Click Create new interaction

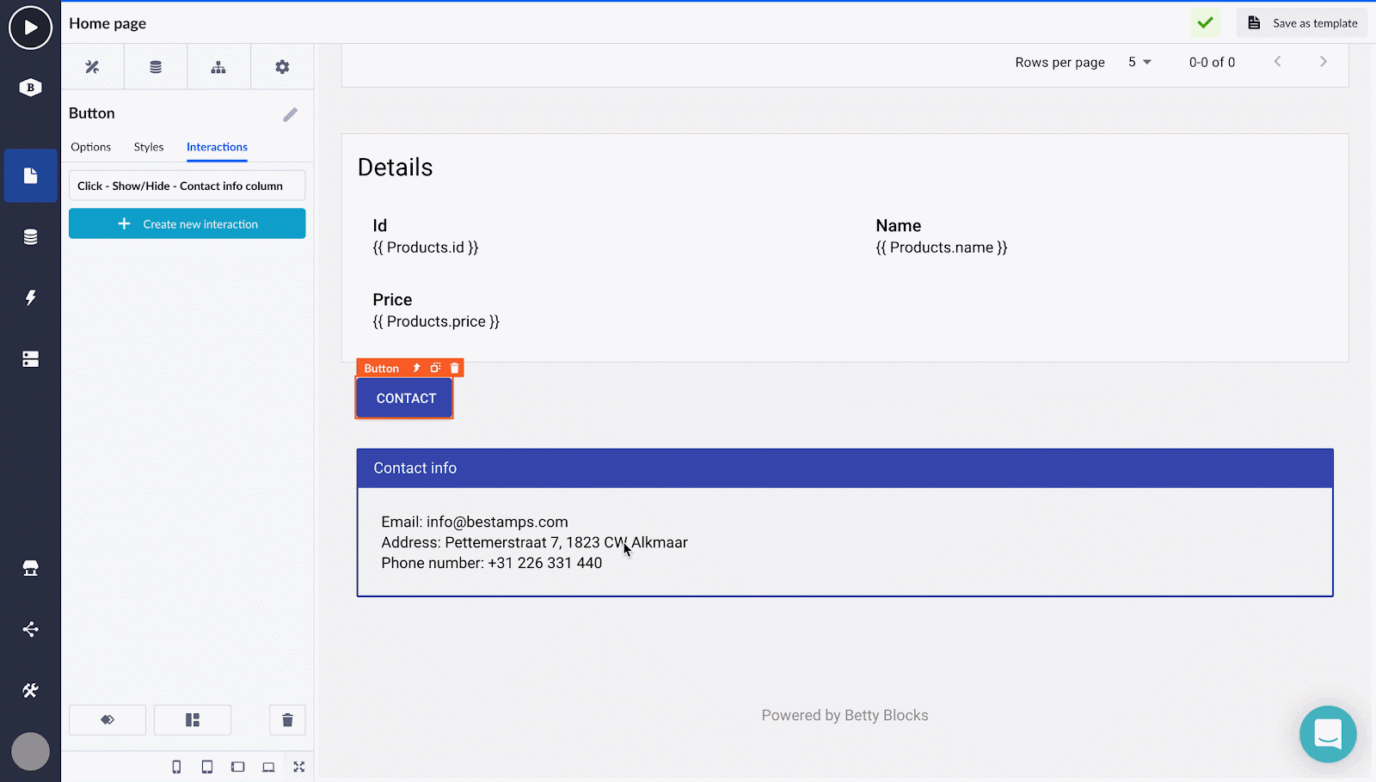[187, 223]
